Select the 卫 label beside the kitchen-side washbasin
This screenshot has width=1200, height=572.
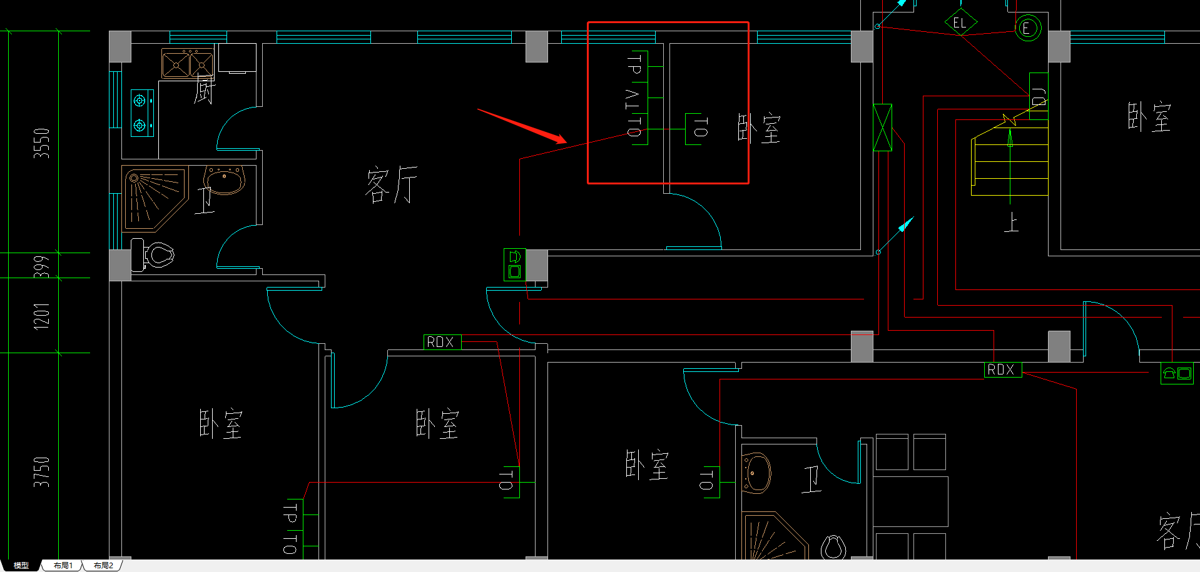[205, 200]
